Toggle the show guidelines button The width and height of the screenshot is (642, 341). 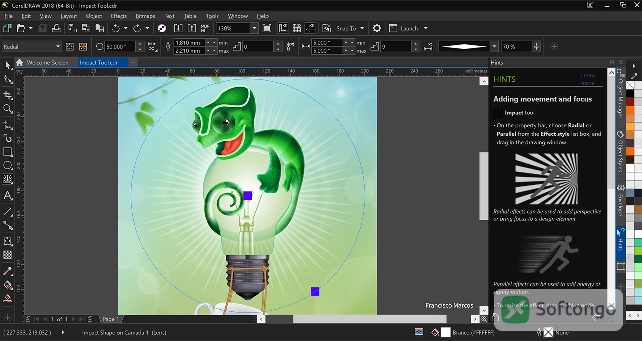[x=311, y=28]
